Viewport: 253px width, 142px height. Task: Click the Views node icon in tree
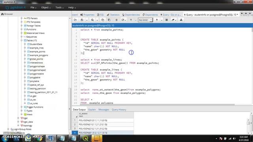tap(25, 114)
